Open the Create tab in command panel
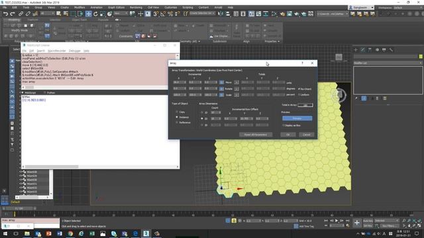424x238 pixels. tap(356, 50)
